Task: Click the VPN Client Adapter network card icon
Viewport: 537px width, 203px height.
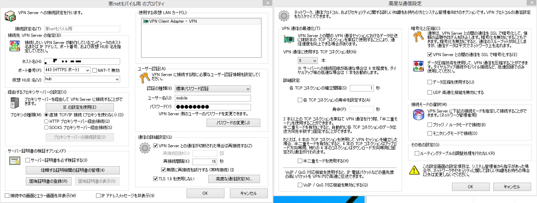Action: coord(146,21)
